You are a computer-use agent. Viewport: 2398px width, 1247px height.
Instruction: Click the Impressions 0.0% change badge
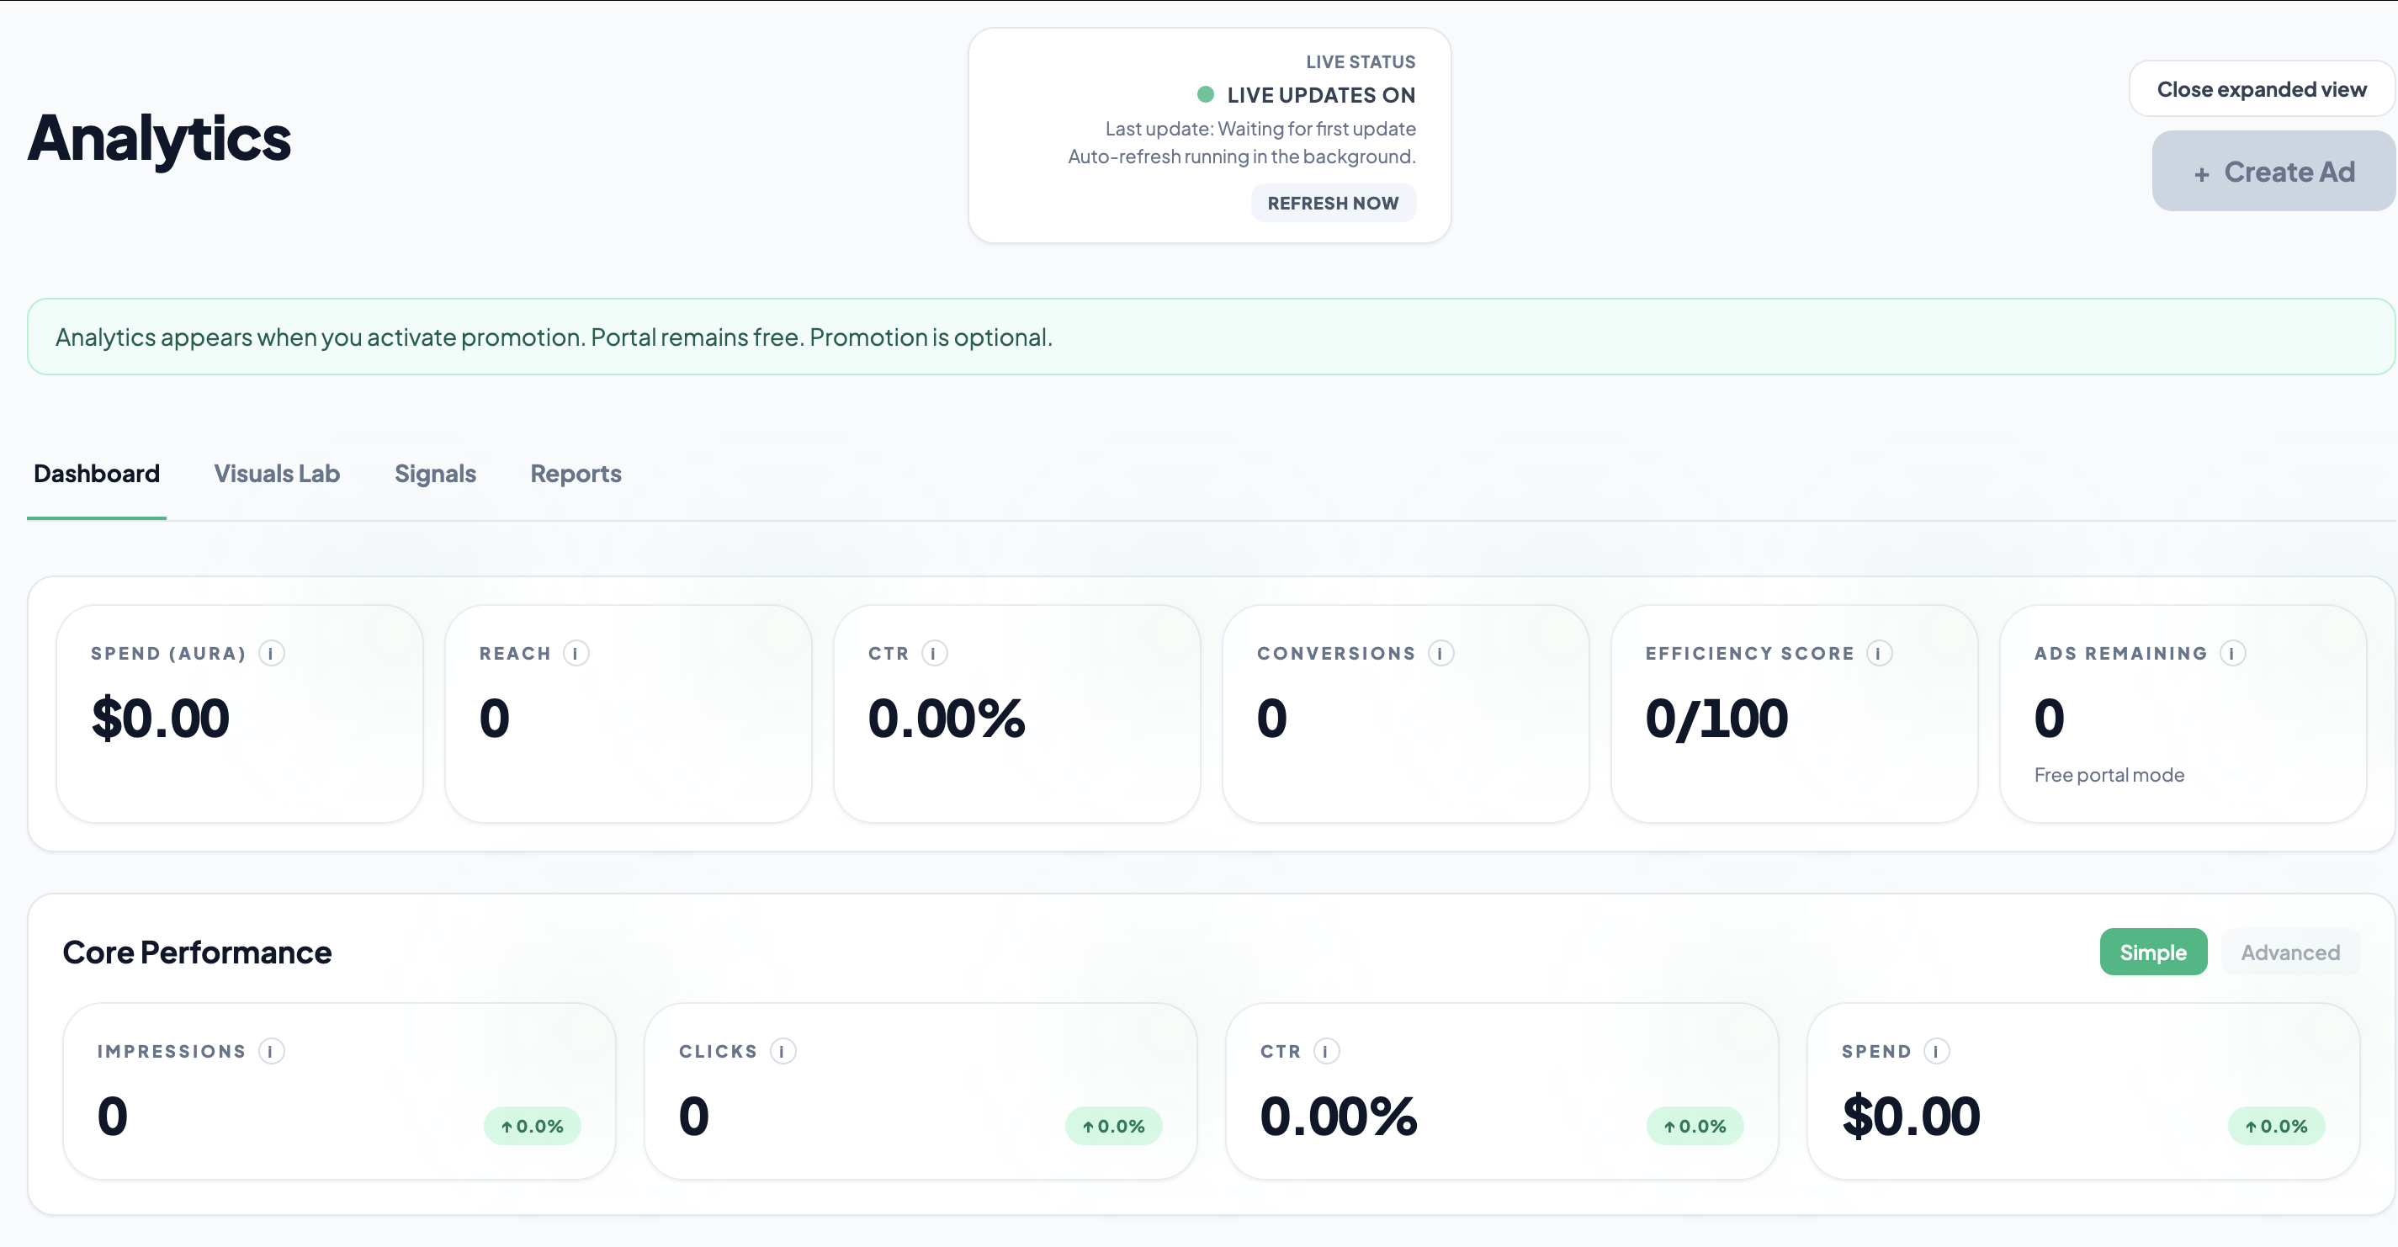pyautogui.click(x=532, y=1126)
